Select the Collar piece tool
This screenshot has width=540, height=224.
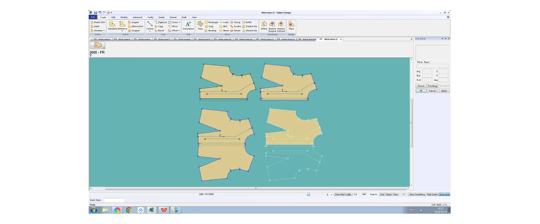(x=224, y=22)
